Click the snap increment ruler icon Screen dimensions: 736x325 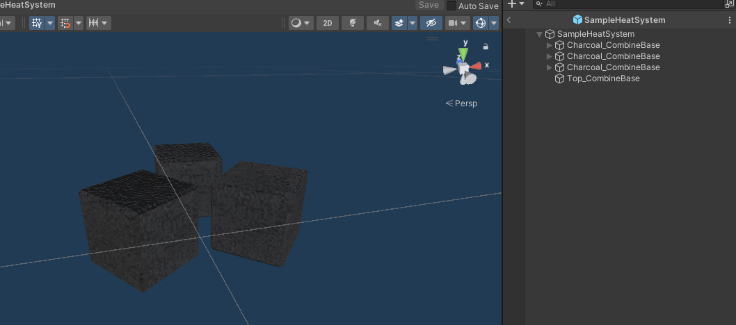point(93,23)
